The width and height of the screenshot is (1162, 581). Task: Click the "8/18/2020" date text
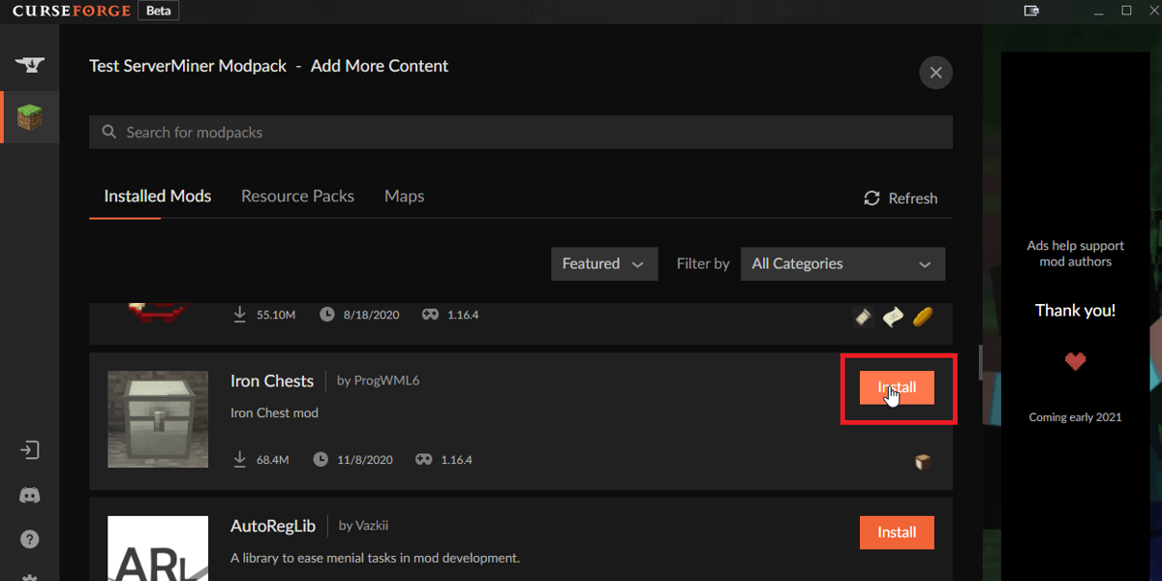point(372,316)
